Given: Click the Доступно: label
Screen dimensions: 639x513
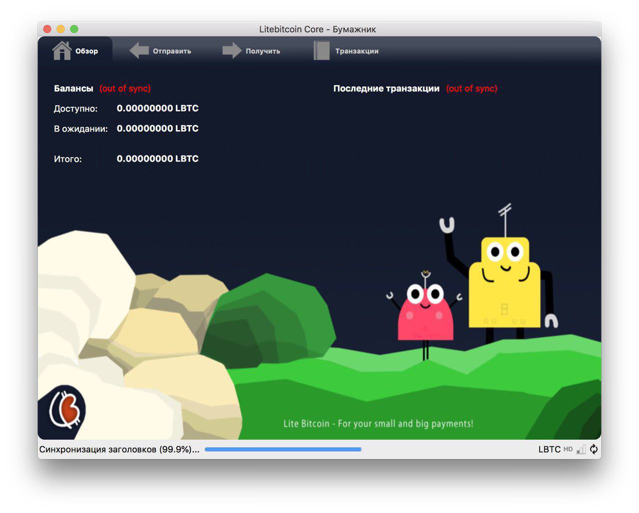Looking at the screenshot, I should click(x=76, y=109).
